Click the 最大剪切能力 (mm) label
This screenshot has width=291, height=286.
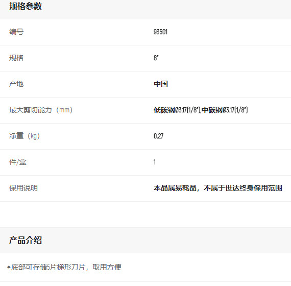point(41,110)
